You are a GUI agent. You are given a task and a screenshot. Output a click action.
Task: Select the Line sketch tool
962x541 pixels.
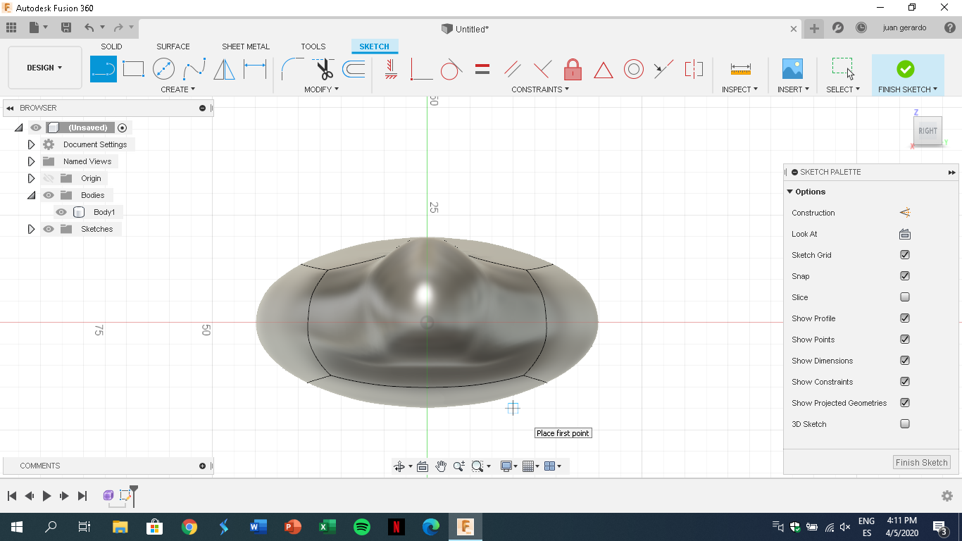(x=103, y=69)
